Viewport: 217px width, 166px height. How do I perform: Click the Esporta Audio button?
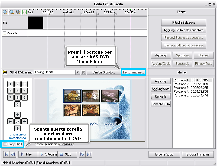pyautogui.click(x=164, y=154)
